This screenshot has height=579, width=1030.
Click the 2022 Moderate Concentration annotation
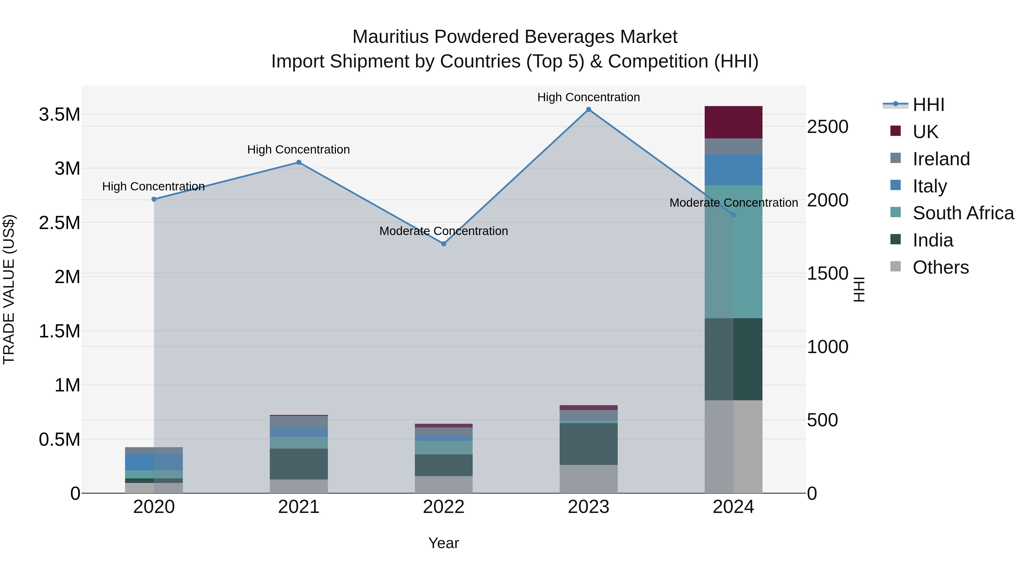(443, 231)
